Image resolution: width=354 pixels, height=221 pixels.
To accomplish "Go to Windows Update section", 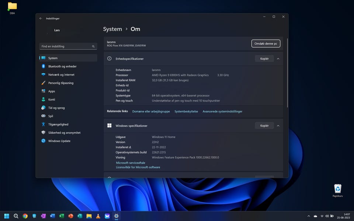I will (59, 141).
